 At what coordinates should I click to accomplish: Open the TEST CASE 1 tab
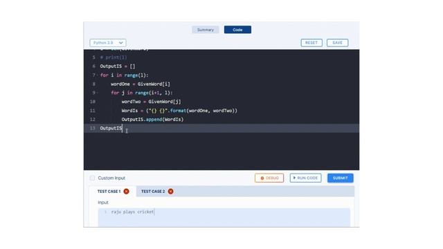(x=113, y=192)
